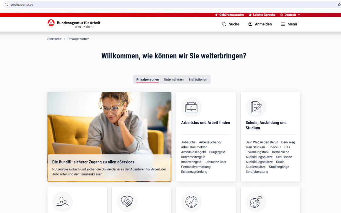Click the Bundesagentur für Arbeit logo
This screenshot has height=213, width=341.
click(x=74, y=24)
